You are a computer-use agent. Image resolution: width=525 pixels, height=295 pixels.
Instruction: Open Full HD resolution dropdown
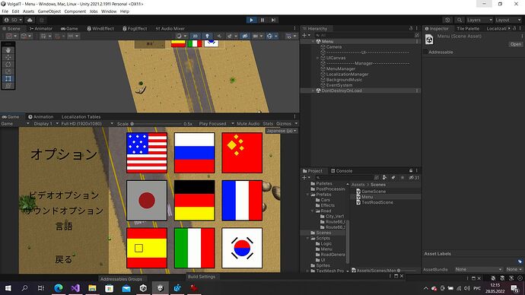[87, 124]
